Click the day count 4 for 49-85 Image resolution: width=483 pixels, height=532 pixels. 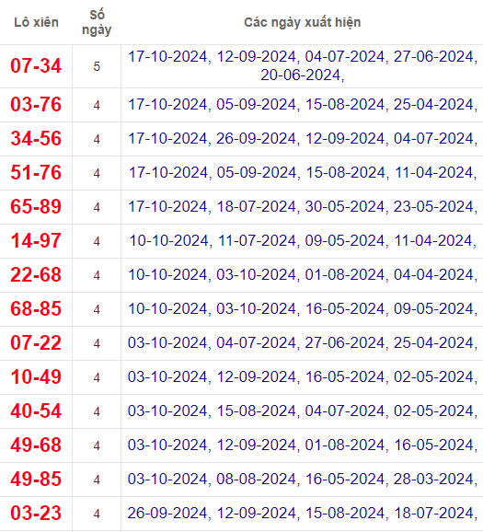(97, 480)
